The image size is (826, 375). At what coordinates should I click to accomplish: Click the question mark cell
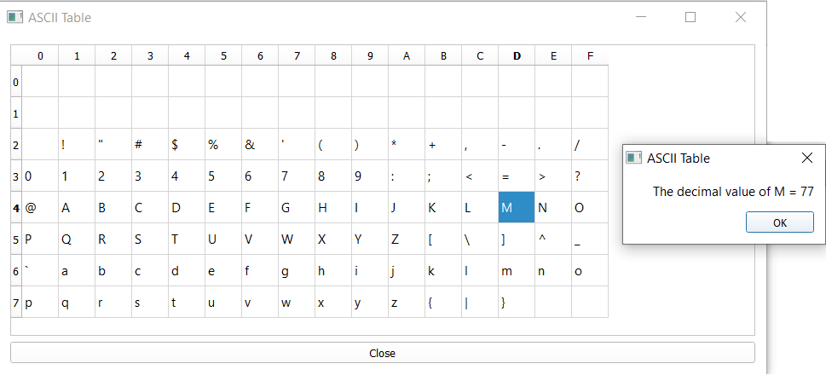click(x=590, y=176)
